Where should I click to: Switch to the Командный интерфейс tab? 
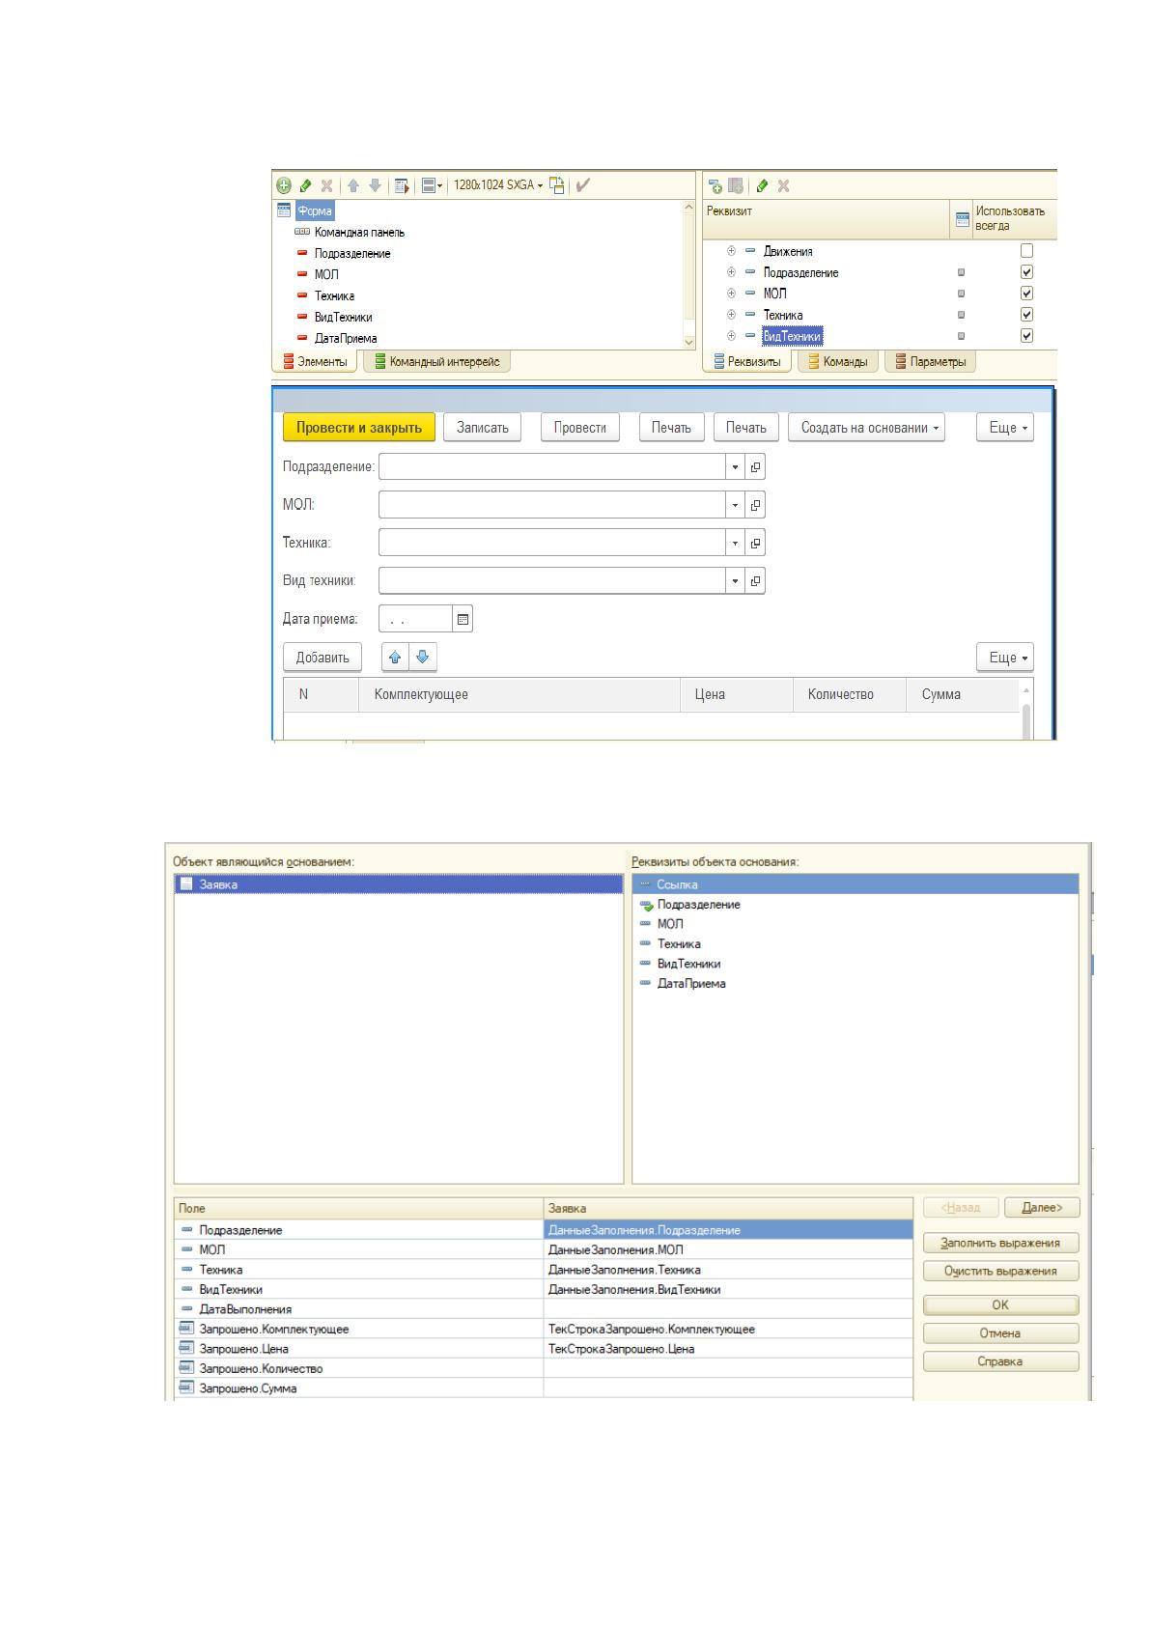436,362
